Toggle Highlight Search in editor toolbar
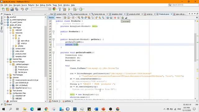 coord(89,18)
